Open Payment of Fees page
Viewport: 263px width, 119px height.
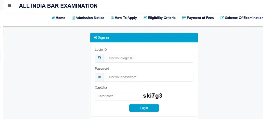(x=200, y=18)
